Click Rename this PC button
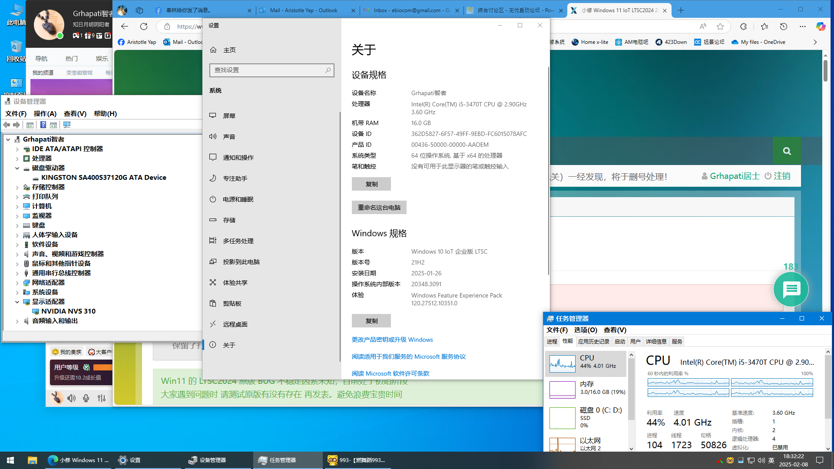Image resolution: width=834 pixels, height=469 pixels. click(379, 208)
